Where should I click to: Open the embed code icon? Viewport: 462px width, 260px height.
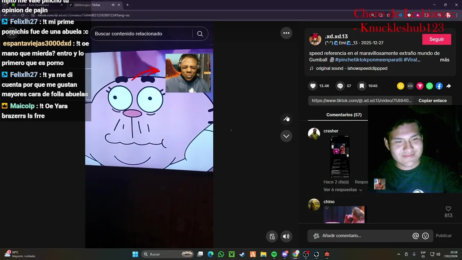tap(410, 86)
